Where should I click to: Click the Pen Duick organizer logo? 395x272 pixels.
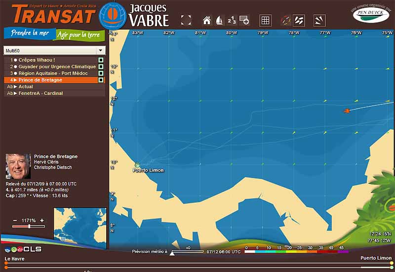pyautogui.click(x=371, y=15)
